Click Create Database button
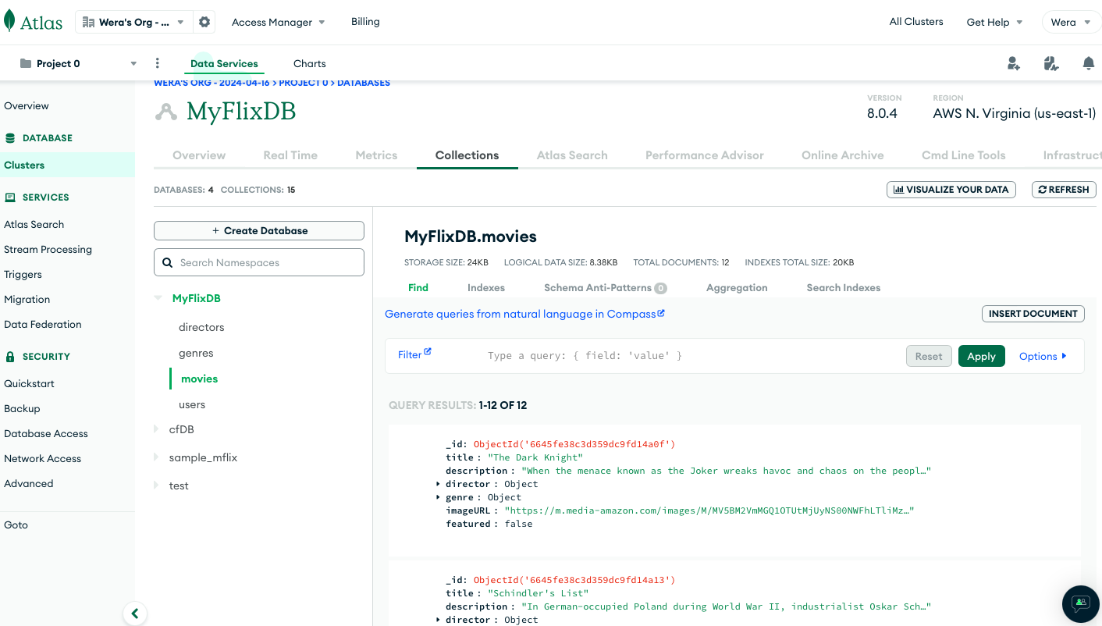Viewport: 1102px width, 626px height. [259, 230]
